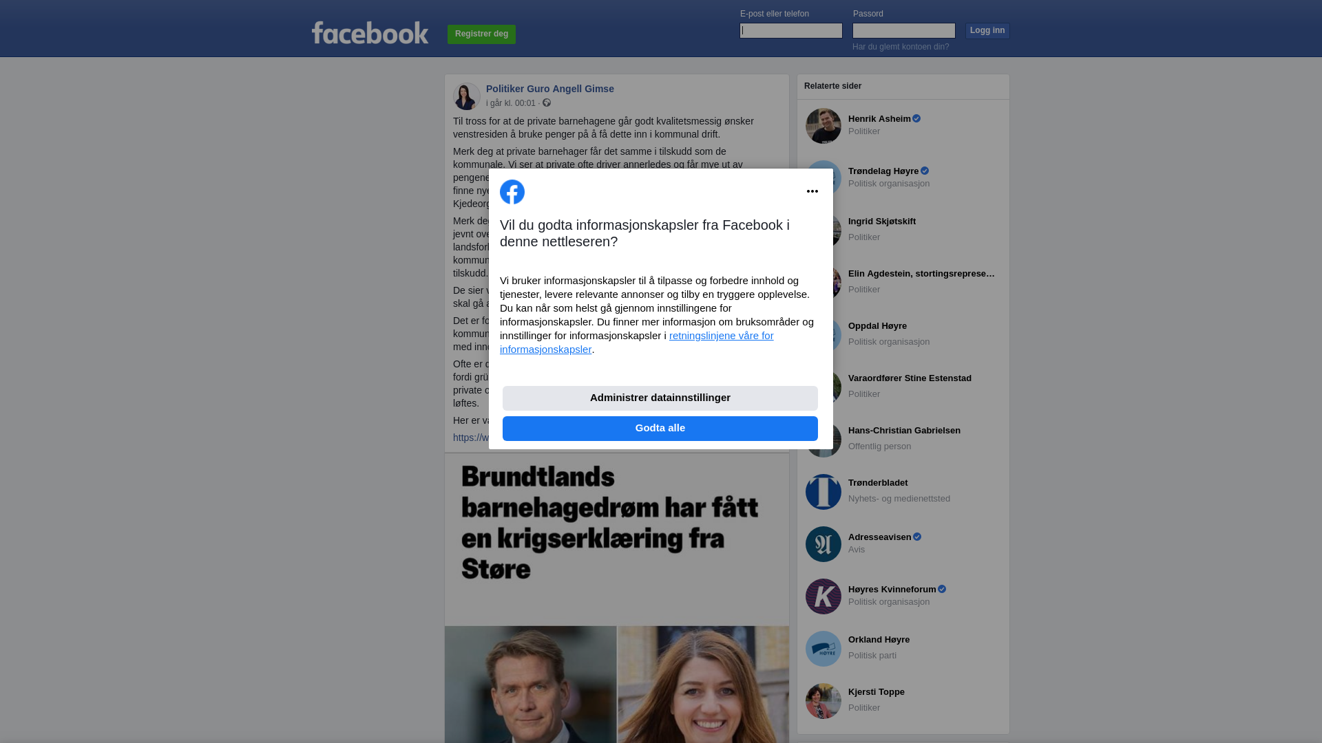The image size is (1322, 743).
Task: Click Administrer datainnstillinger button
Action: [660, 398]
